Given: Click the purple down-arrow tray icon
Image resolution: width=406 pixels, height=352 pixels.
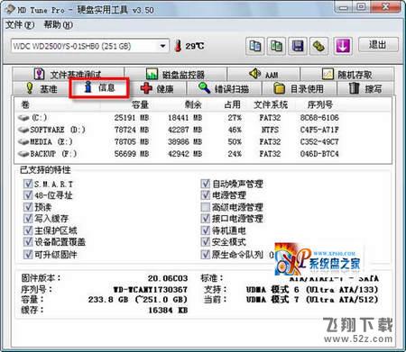Looking at the screenshot, I should click(343, 46).
